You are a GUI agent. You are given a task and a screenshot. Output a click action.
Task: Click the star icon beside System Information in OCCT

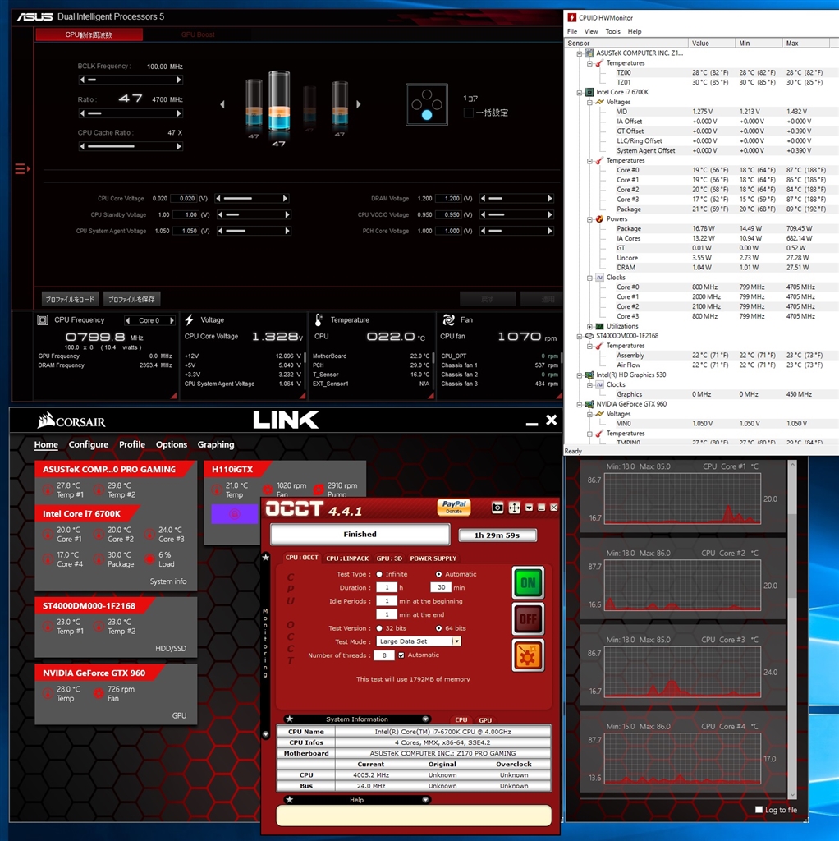[x=290, y=719]
